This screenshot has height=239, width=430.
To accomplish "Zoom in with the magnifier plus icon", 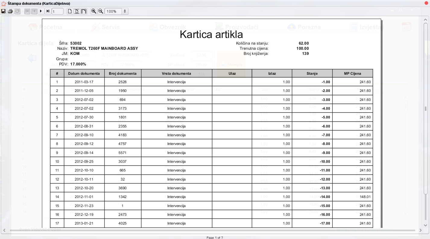I will 94,11.
